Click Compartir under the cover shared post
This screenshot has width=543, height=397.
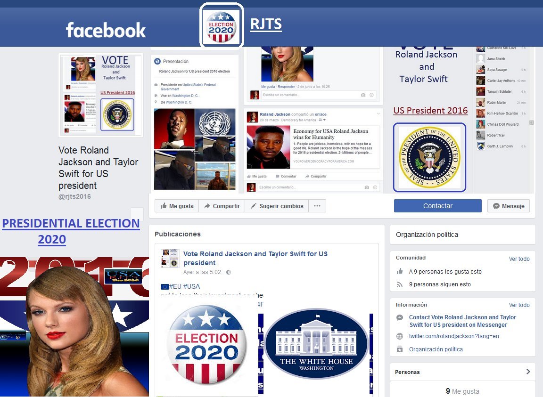pyautogui.click(x=316, y=177)
